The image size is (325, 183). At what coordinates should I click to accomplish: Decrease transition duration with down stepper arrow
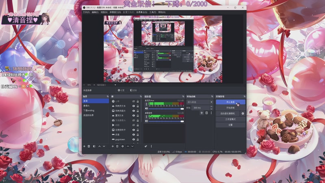pos(211,109)
